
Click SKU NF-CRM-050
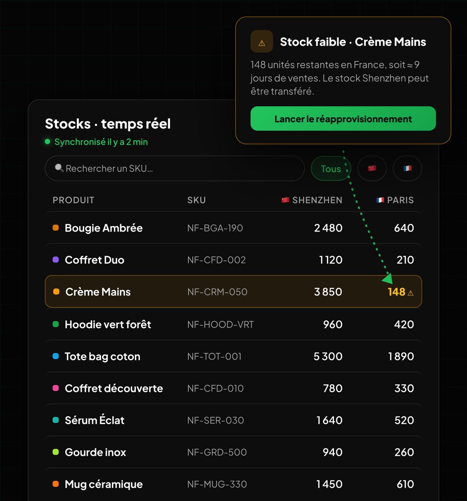(x=217, y=292)
